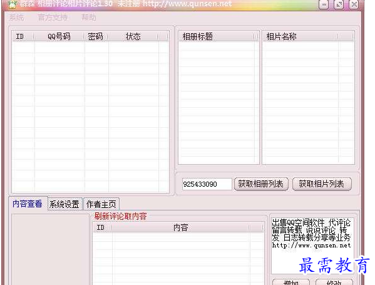Click the 密码 column header

[x=96, y=36]
